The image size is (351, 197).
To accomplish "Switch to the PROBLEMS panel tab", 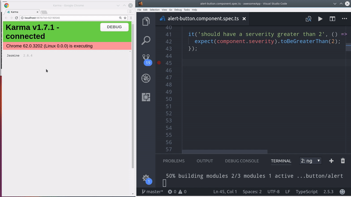I will (174, 161).
